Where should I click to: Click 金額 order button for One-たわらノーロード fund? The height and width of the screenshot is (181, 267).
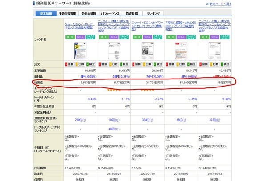(70, 64)
